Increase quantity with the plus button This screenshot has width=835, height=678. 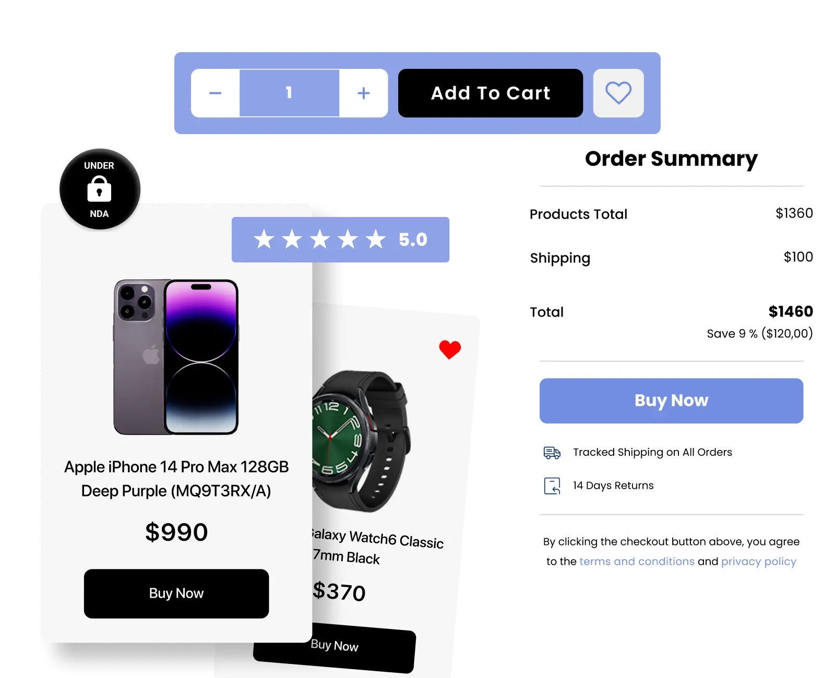[364, 93]
